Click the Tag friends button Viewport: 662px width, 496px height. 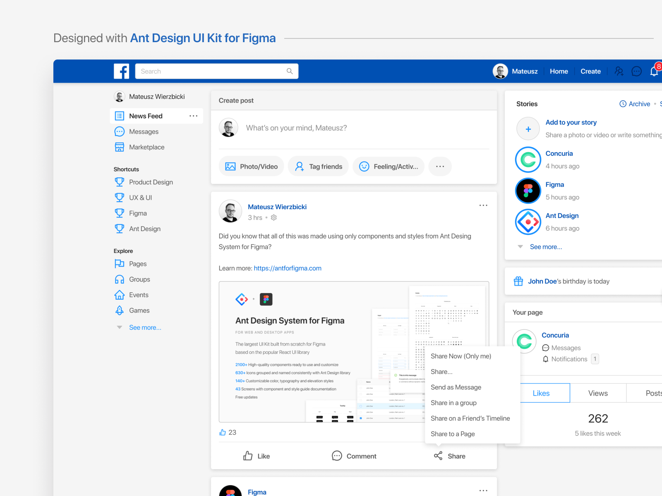pyautogui.click(x=318, y=167)
